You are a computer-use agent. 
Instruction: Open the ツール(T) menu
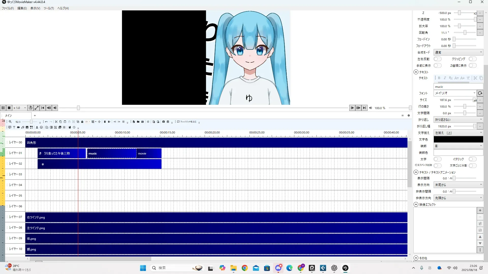(49, 8)
